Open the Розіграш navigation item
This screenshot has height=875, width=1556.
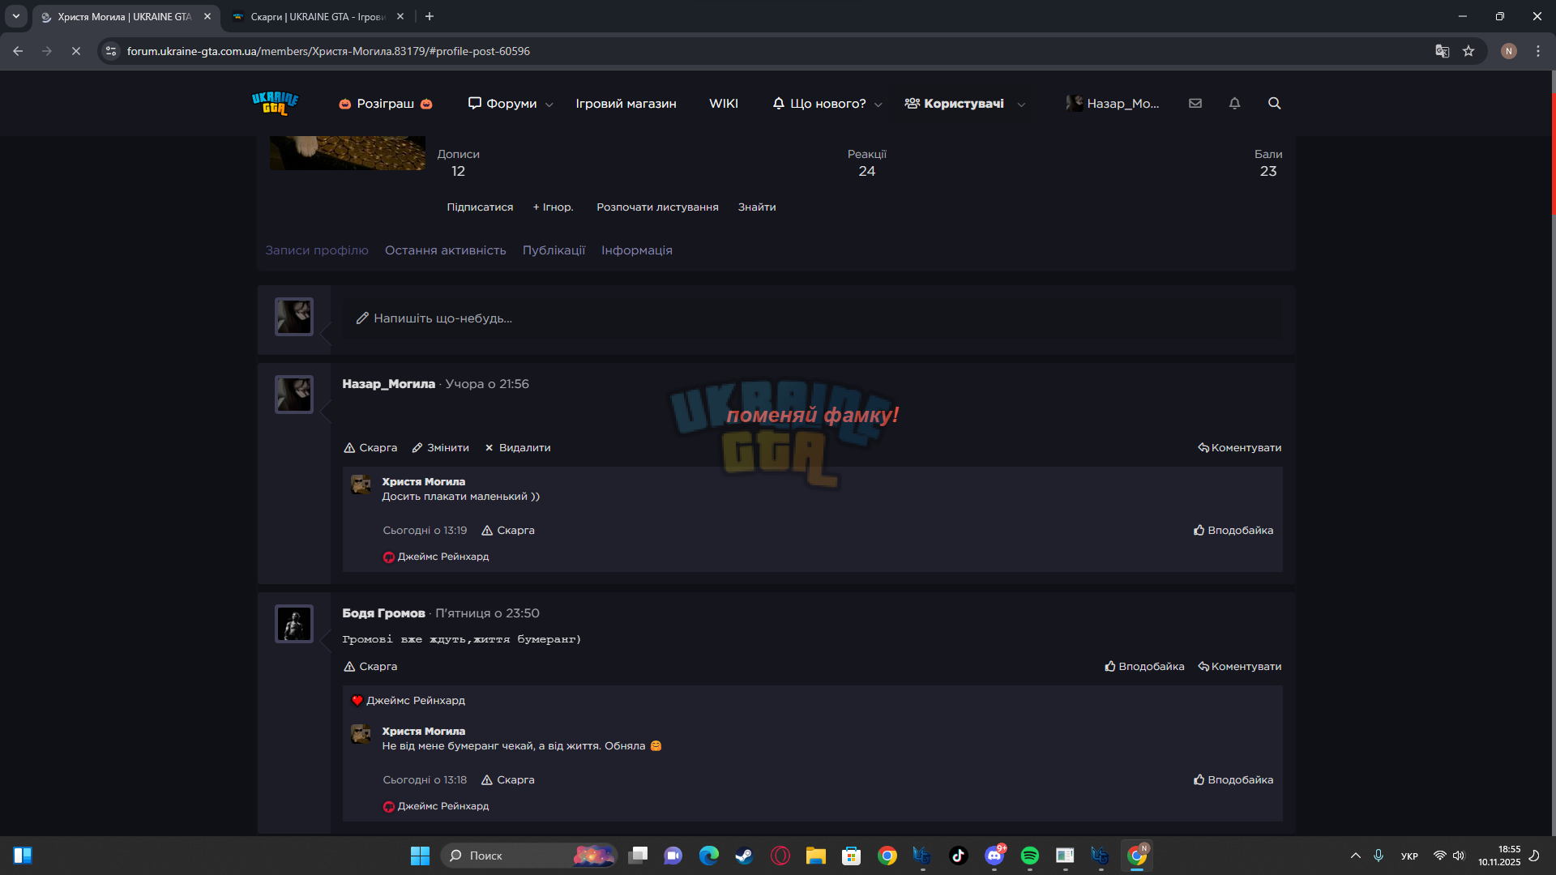386,104
